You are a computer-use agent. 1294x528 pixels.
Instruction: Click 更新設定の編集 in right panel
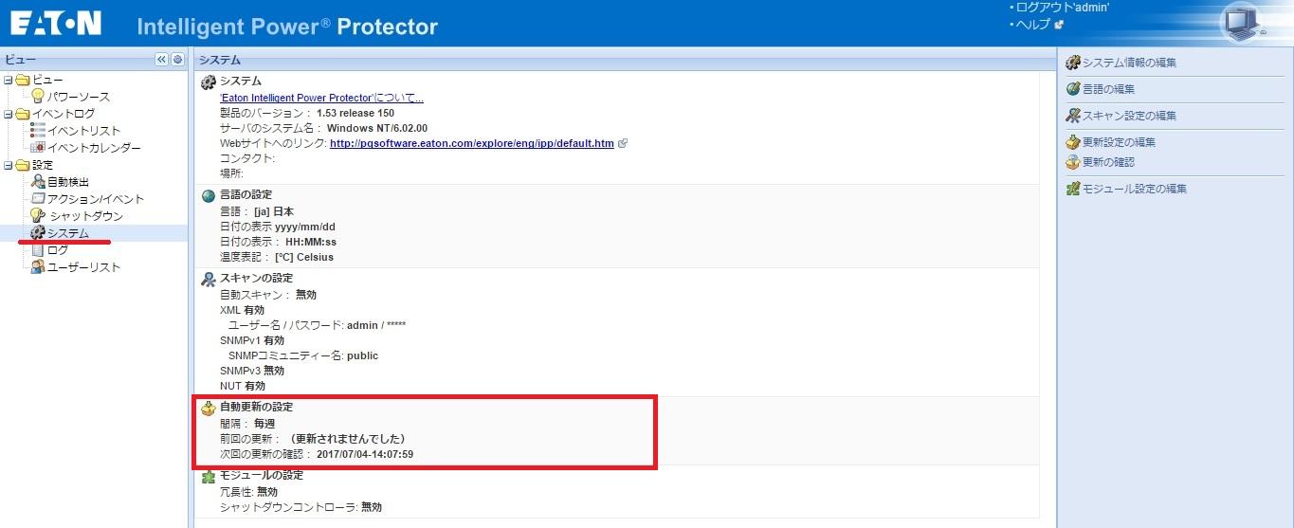coord(1120,142)
